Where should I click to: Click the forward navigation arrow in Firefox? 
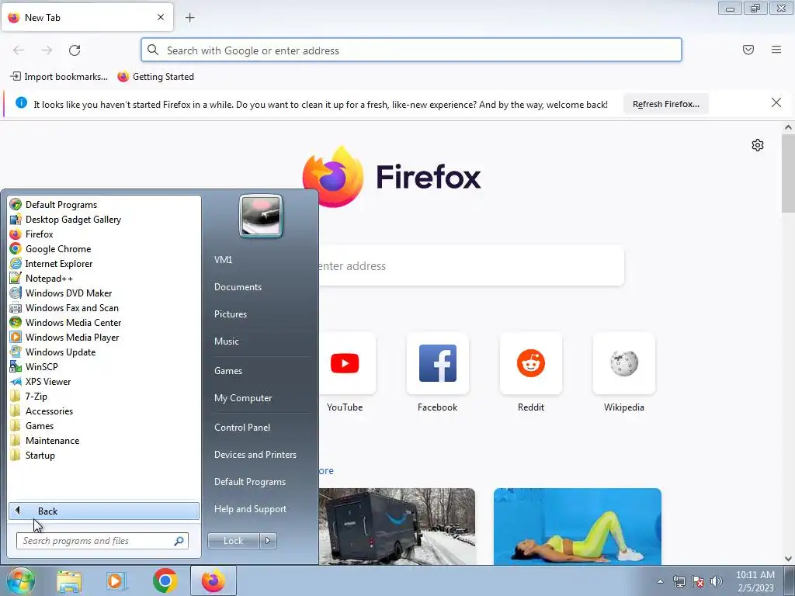point(47,50)
